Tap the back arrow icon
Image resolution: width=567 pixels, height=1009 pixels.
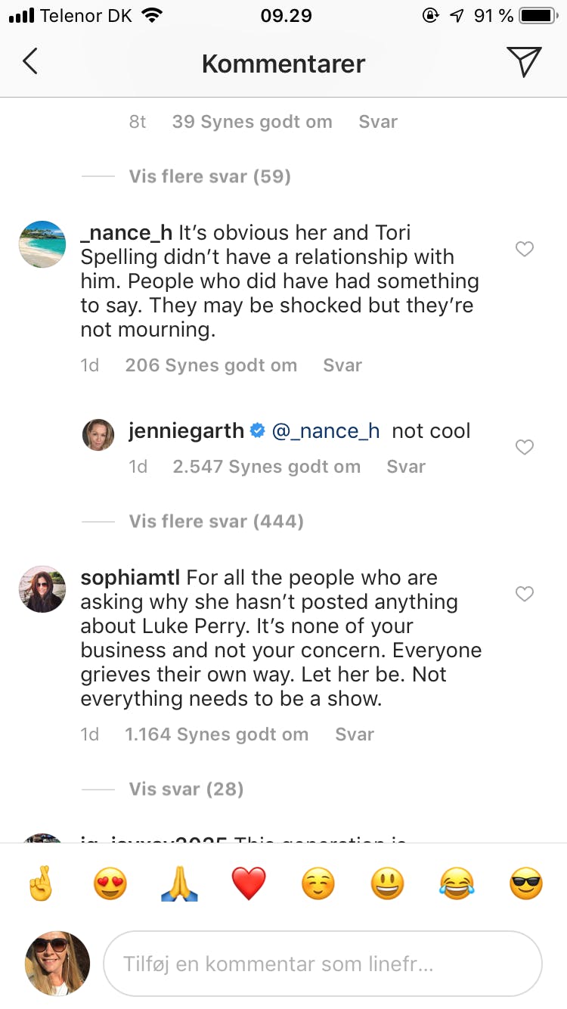(30, 62)
